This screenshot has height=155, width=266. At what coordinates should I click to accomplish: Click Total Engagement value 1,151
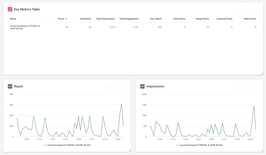click(x=135, y=27)
